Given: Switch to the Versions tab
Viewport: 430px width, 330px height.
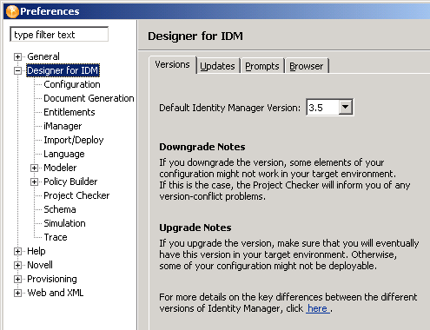Looking at the screenshot, I should click(x=172, y=64).
